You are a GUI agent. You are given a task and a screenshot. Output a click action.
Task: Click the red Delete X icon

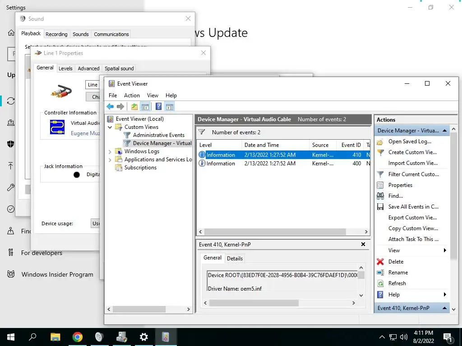(380, 262)
